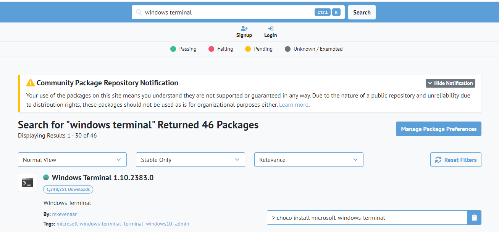Click the Signup user-plus icon
Viewport: 499px width, 232px height.
point(244,29)
